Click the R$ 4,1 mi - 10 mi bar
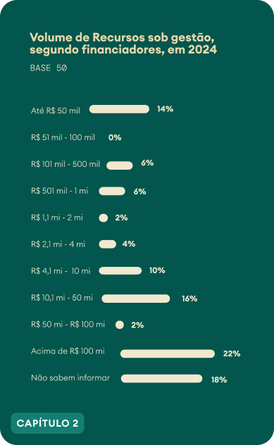274x445 pixels. coord(120,271)
